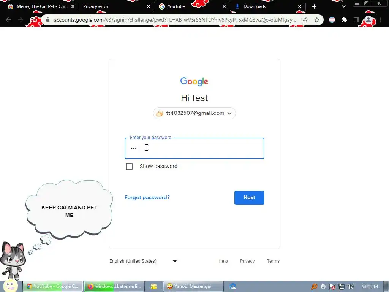Screen dimensions: 389x292
Task: Click the 9:04 PM clock
Action: coord(370,287)
